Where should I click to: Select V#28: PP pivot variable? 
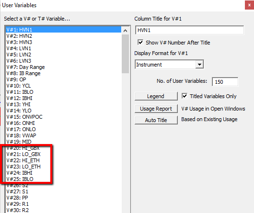click(x=63, y=198)
